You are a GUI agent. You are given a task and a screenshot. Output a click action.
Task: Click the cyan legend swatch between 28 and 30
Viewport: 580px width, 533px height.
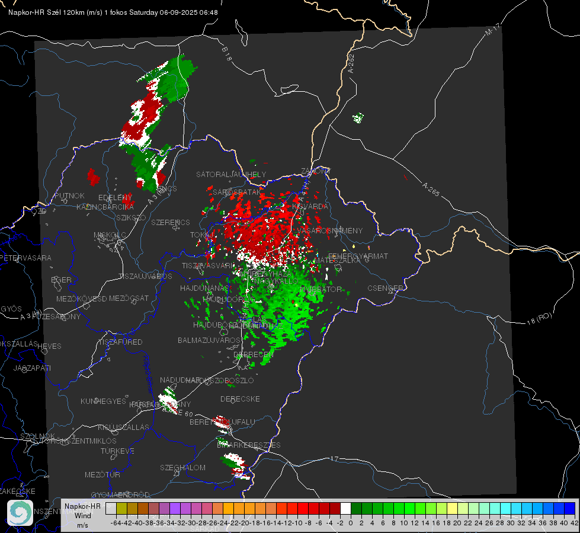tap(506, 509)
